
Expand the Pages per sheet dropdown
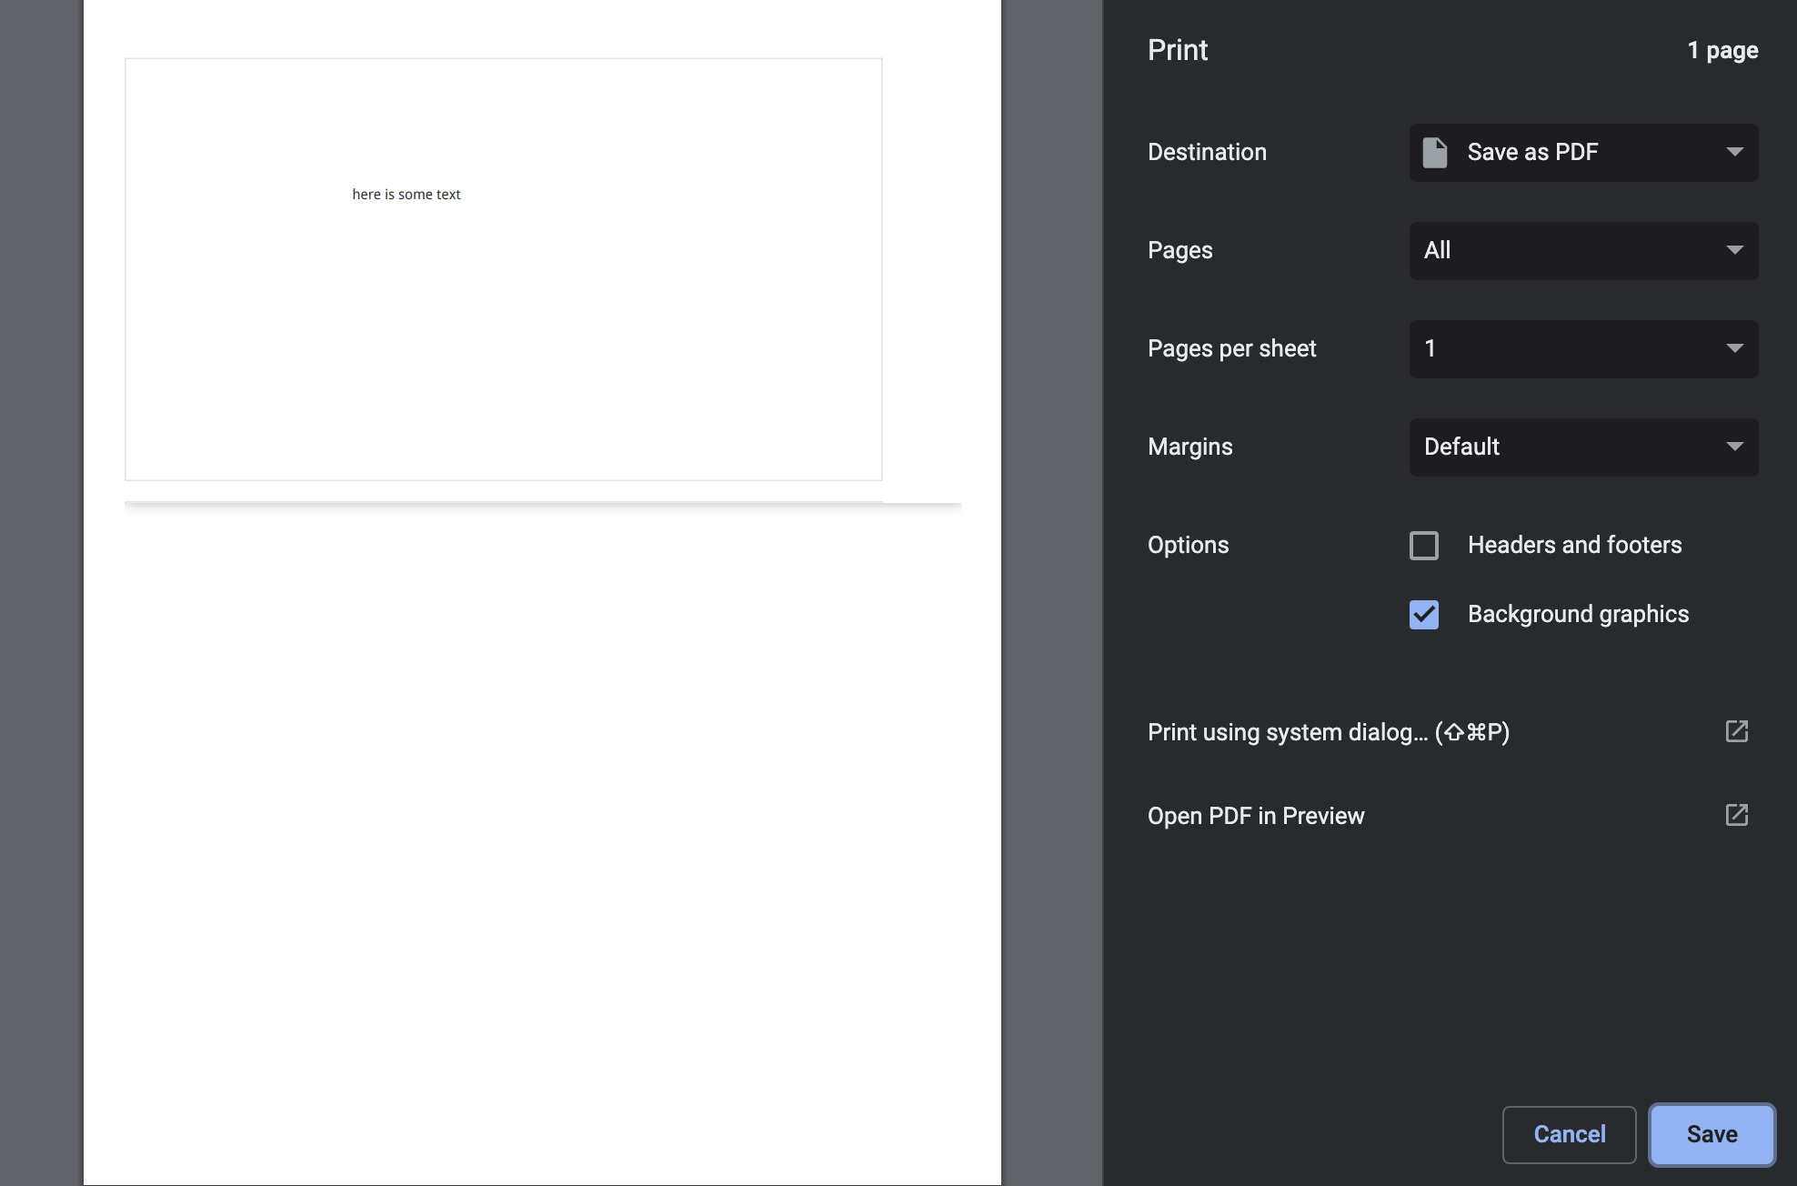pos(1583,348)
